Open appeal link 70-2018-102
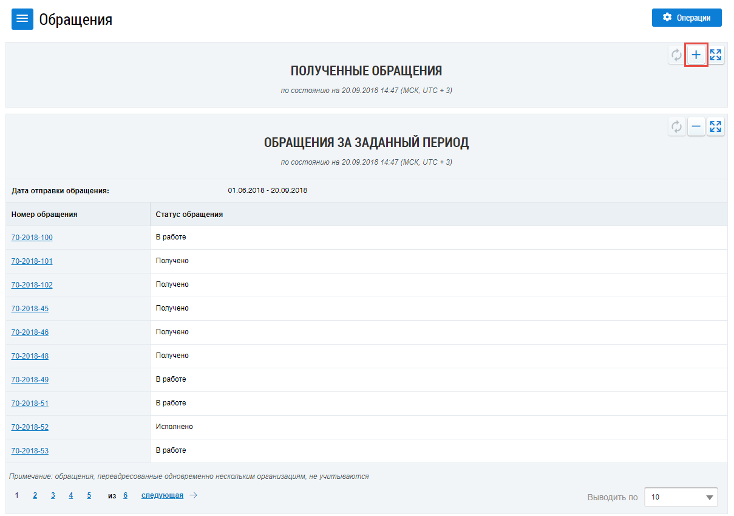 pyautogui.click(x=32, y=285)
